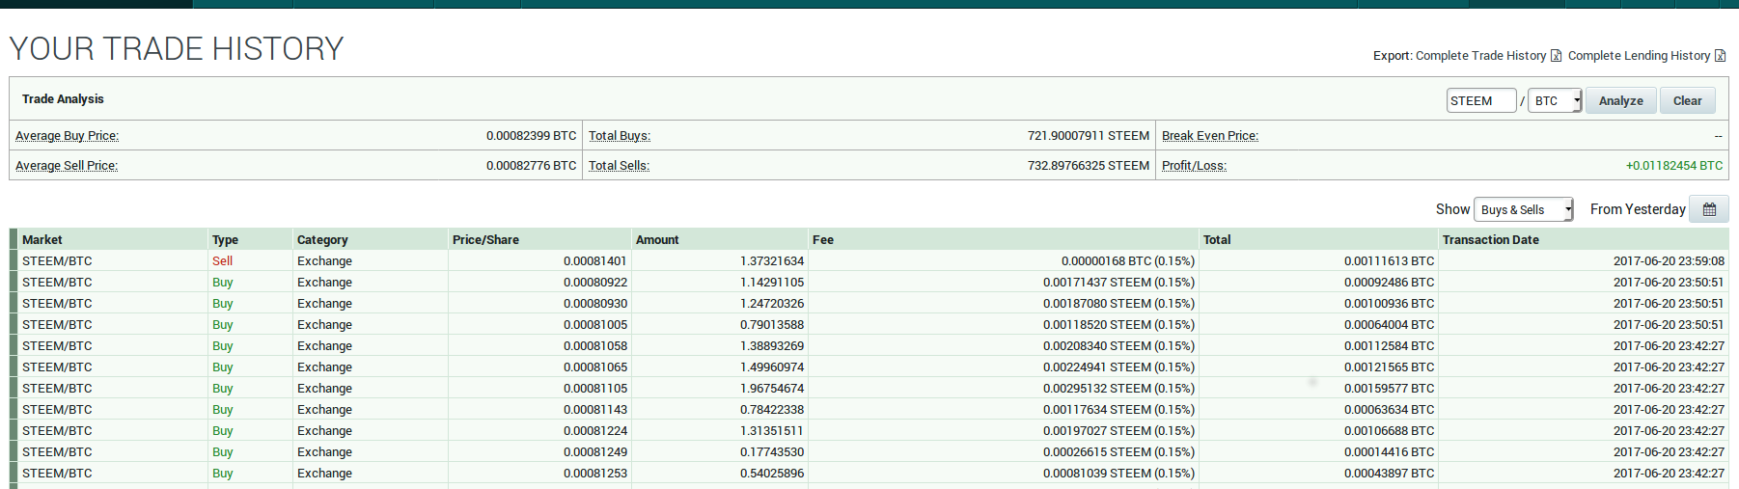Click the Break Even Price label
Image resolution: width=1739 pixels, height=489 pixels.
1210,136
